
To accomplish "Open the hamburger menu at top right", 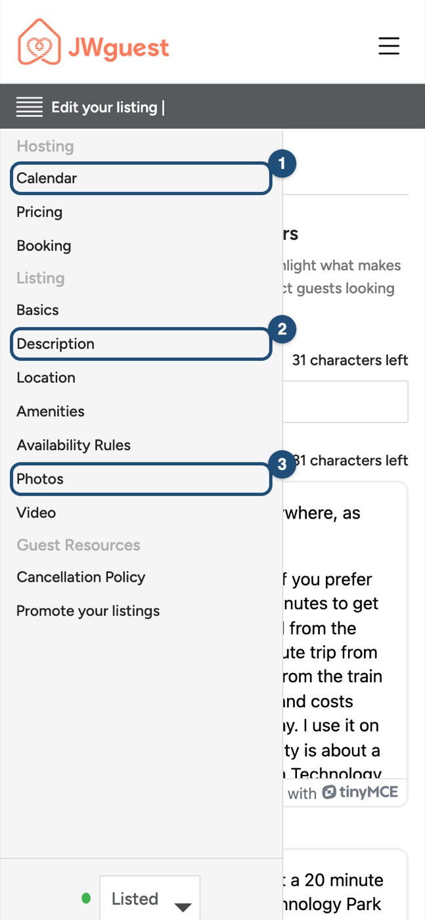I will tap(389, 46).
